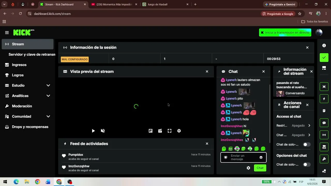Open Drops y recompensas in the sidebar

(28, 127)
